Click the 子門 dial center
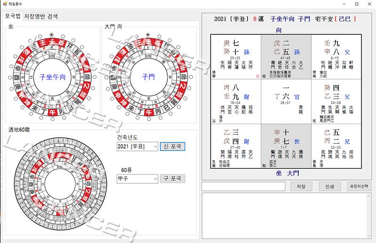Screen dimensions: 376x243 coord(149,77)
